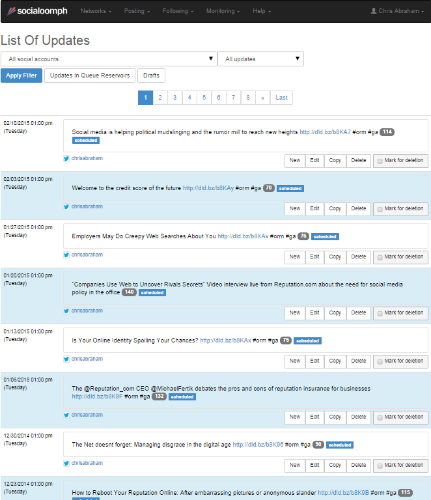Click the gray 114 count badge
This screenshot has width=431, height=500.
point(387,132)
